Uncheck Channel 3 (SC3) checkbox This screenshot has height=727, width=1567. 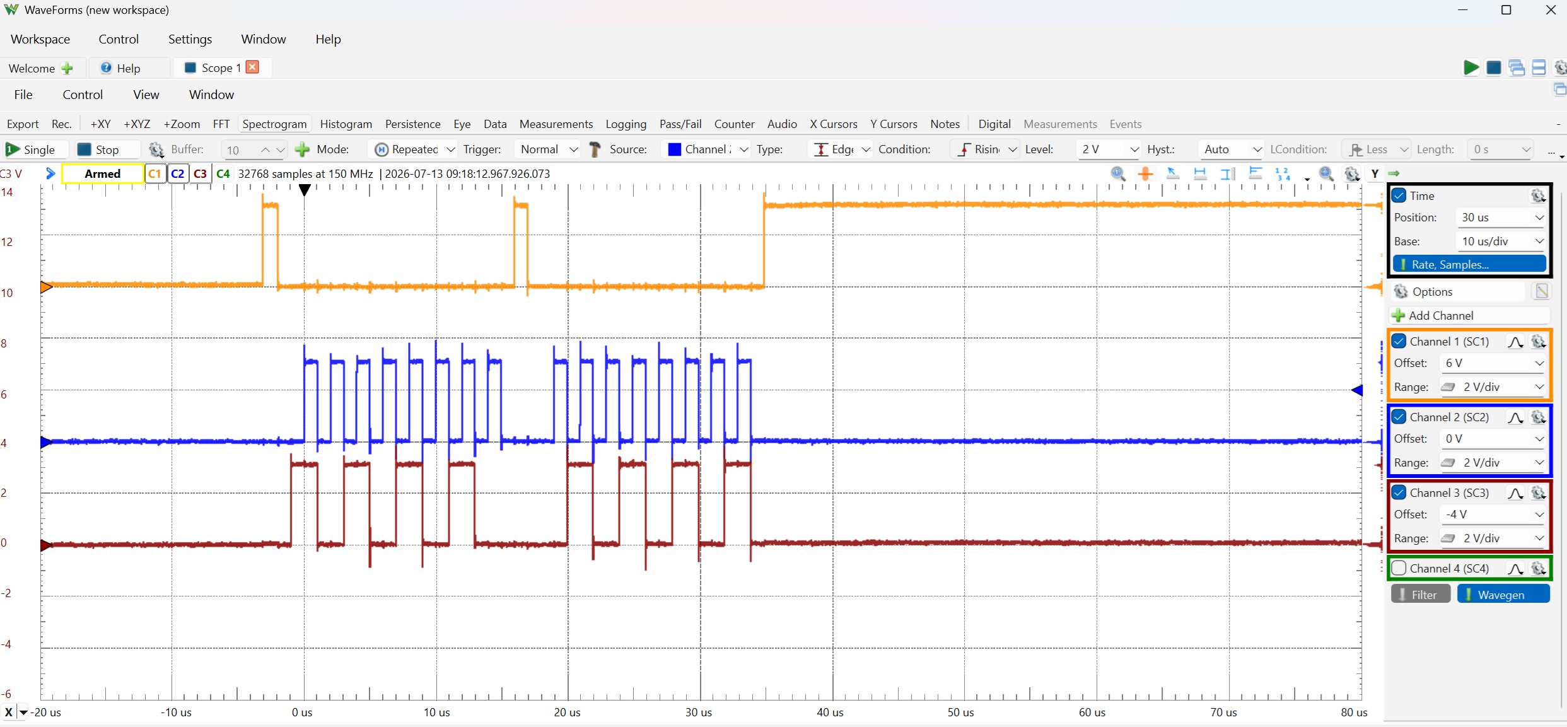tap(1399, 492)
